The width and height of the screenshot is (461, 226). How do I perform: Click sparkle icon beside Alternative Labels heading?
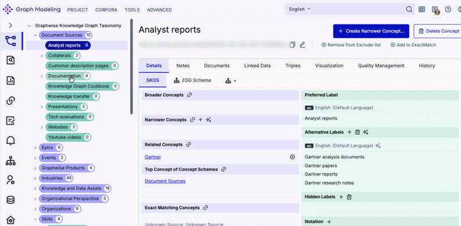pyautogui.click(x=366, y=132)
